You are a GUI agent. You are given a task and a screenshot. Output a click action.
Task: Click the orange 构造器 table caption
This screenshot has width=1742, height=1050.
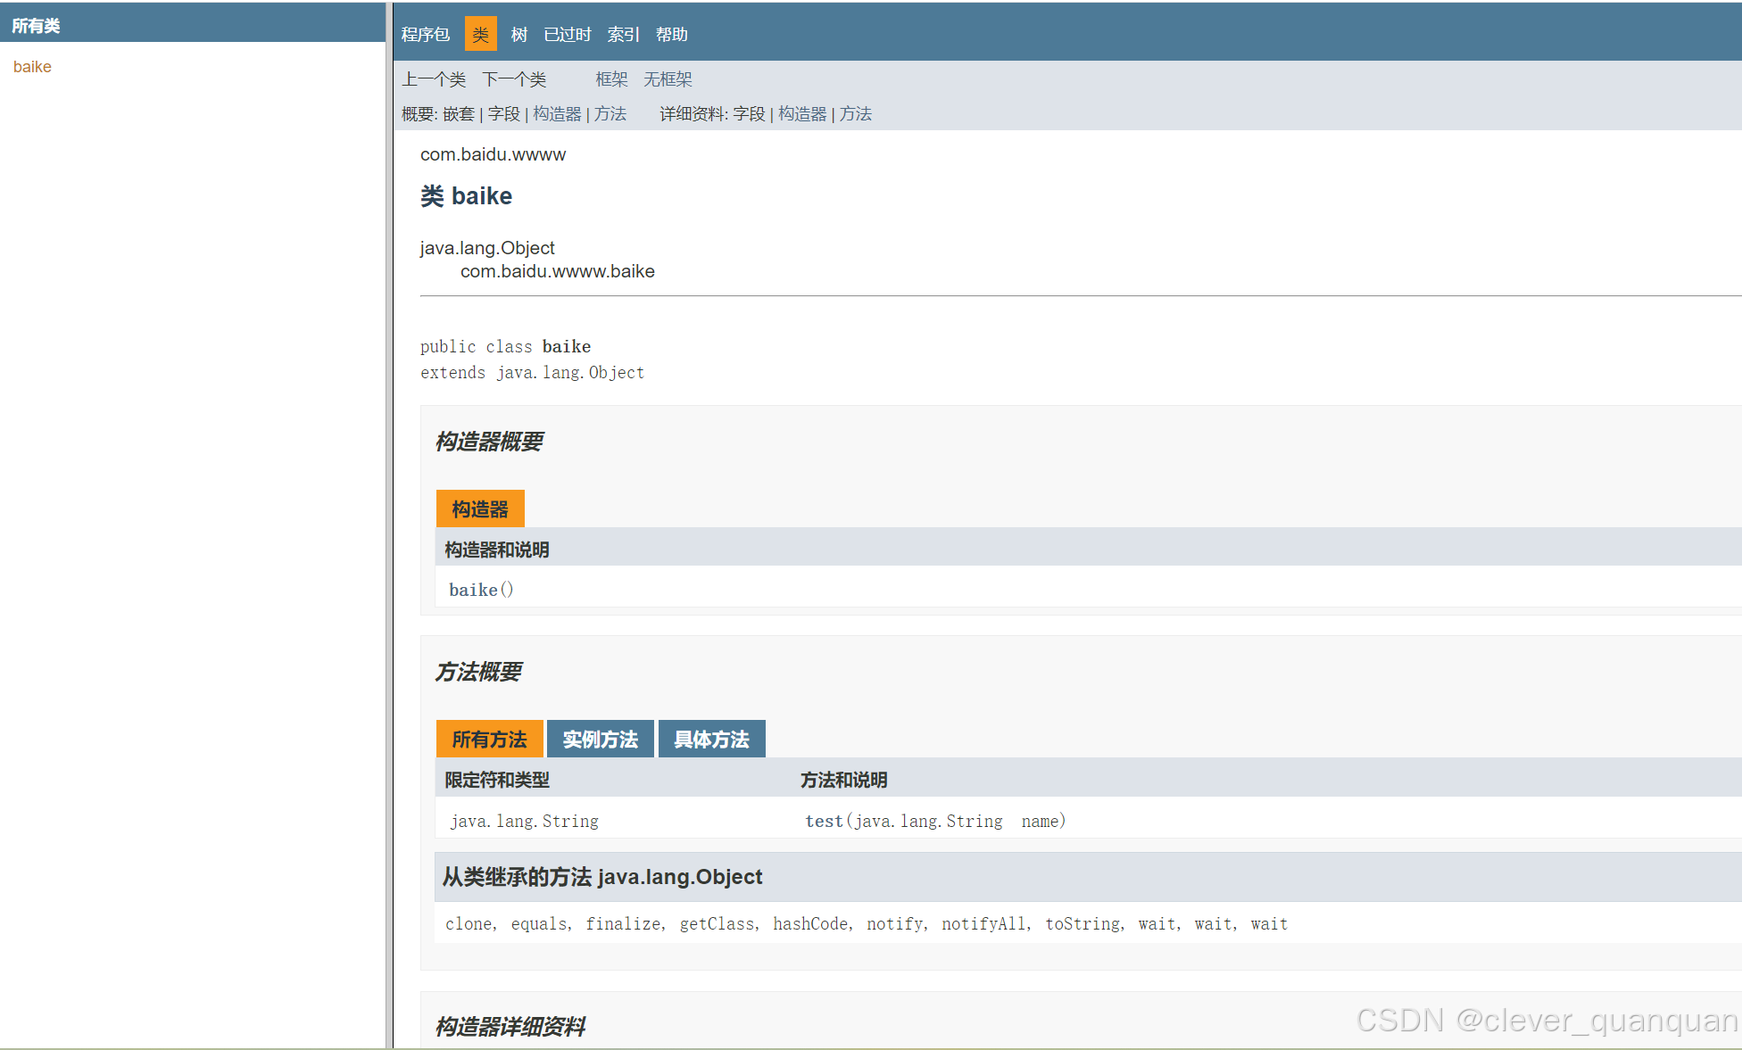[x=479, y=509]
